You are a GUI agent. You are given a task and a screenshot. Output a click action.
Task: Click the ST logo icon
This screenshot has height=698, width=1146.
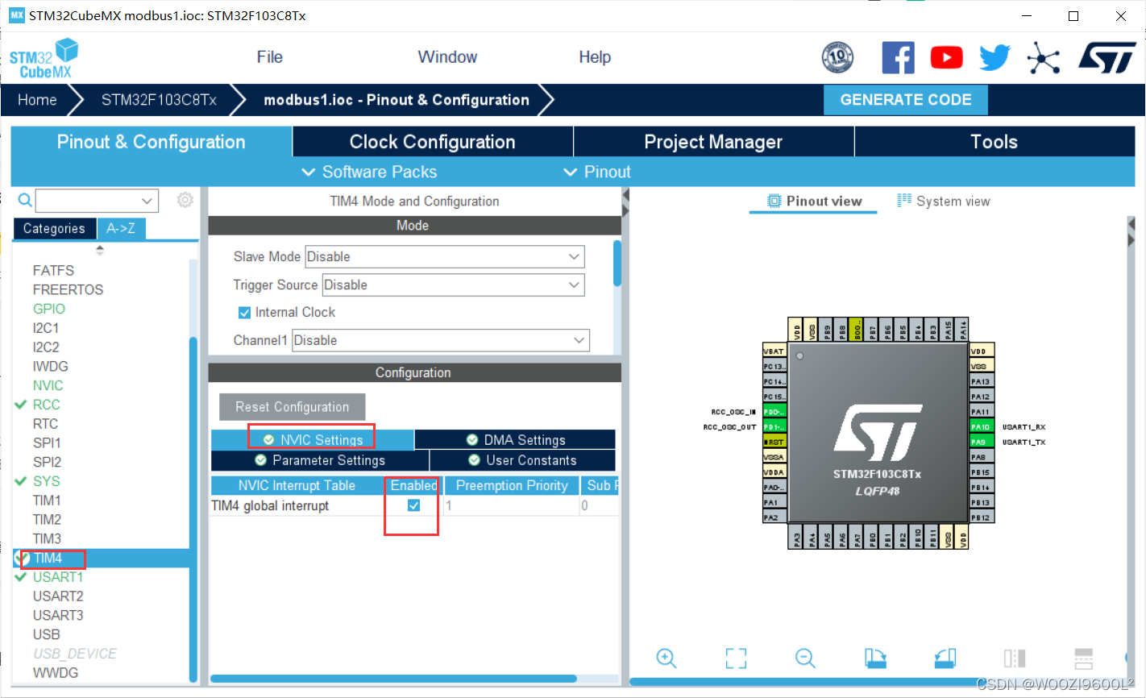coord(1107,57)
